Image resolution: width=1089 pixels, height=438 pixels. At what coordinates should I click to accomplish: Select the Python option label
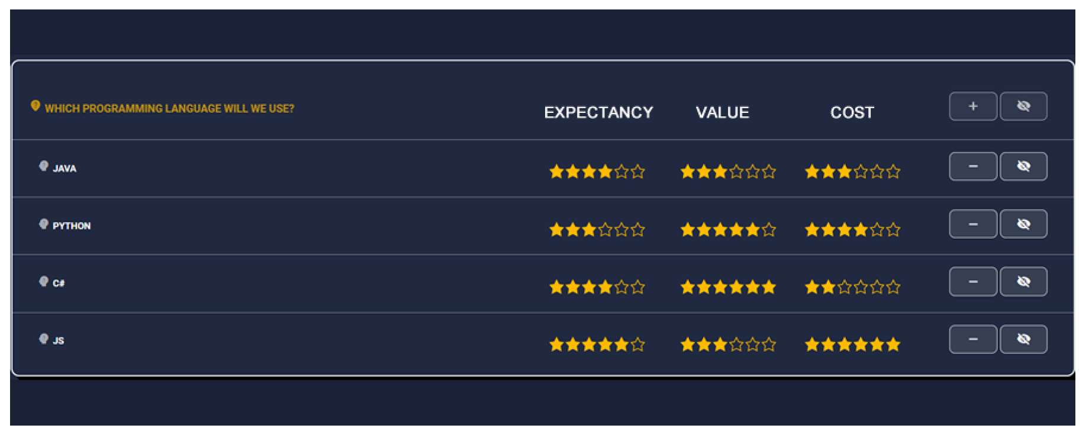[x=72, y=226]
